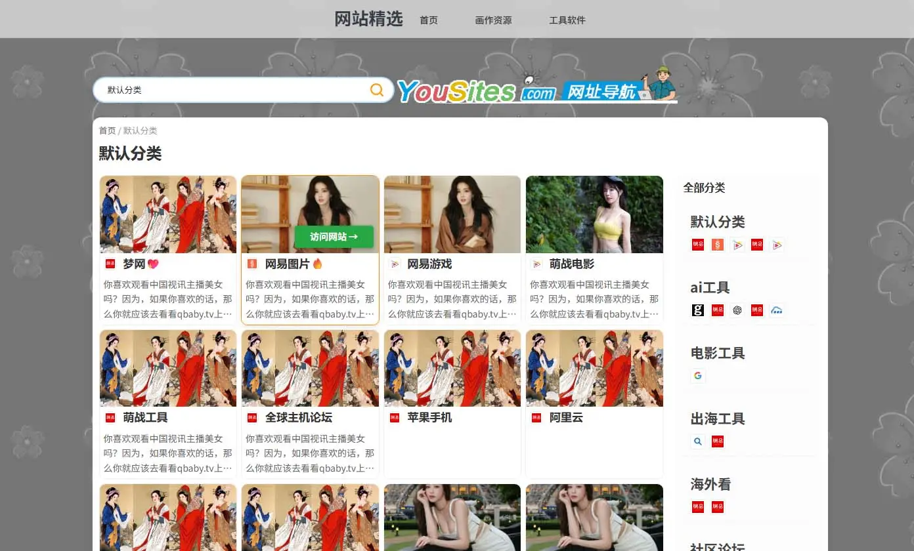Click the orange search magnifier icon
Image resolution: width=914 pixels, height=551 pixels.
(377, 90)
